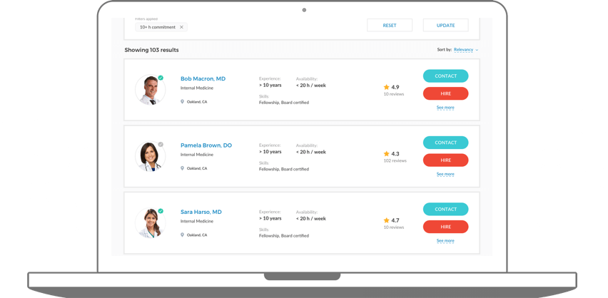The height and width of the screenshot is (298, 608).
Task: Click location pin icon under Bob Macron
Action: coord(183,102)
